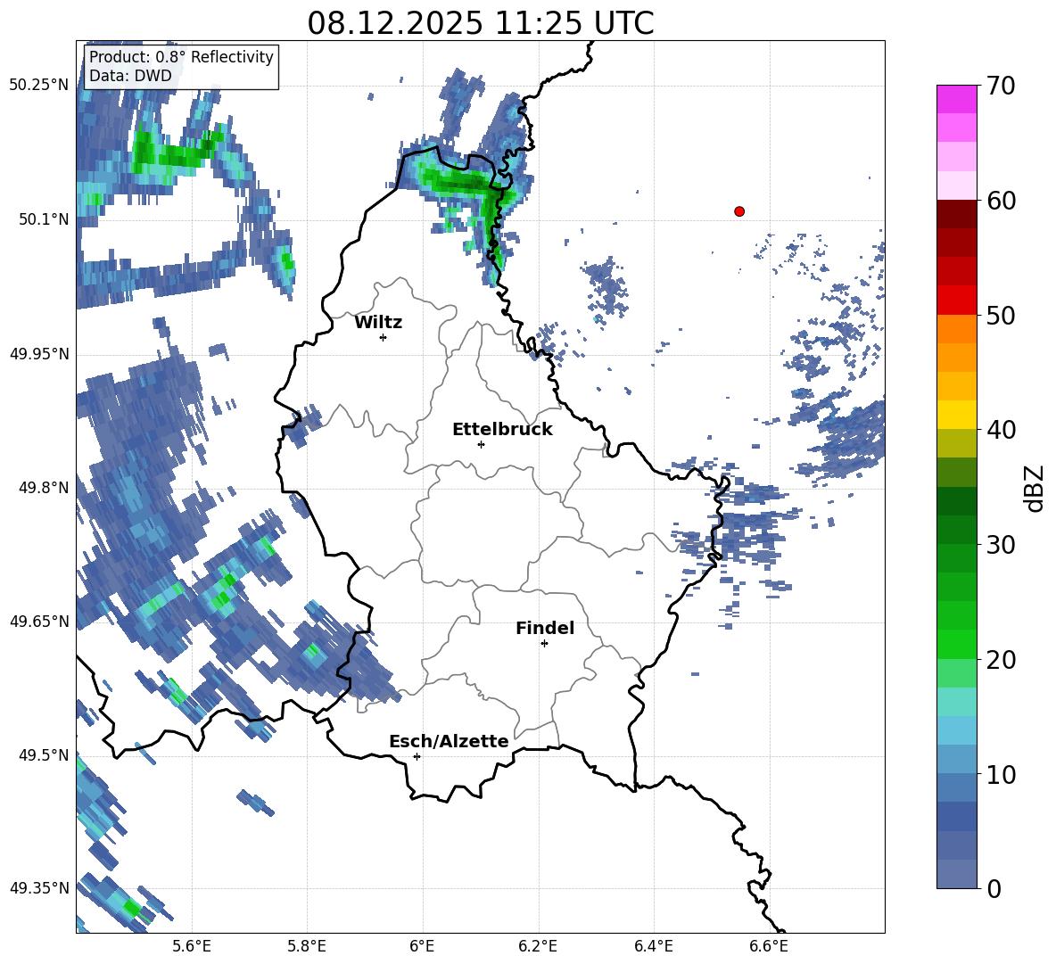The height and width of the screenshot is (964, 1056).
Task: Click the orange colorbar segment just below 50
Action: pyautogui.click(x=956, y=328)
